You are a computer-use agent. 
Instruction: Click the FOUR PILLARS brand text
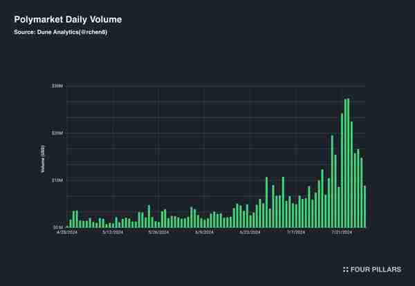tap(376, 269)
